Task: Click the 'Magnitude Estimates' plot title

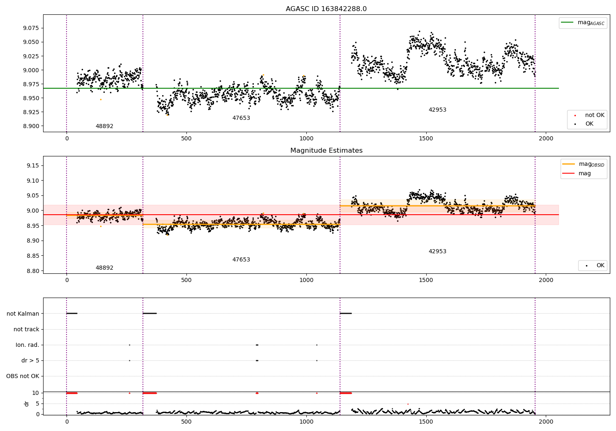Action: [326, 151]
